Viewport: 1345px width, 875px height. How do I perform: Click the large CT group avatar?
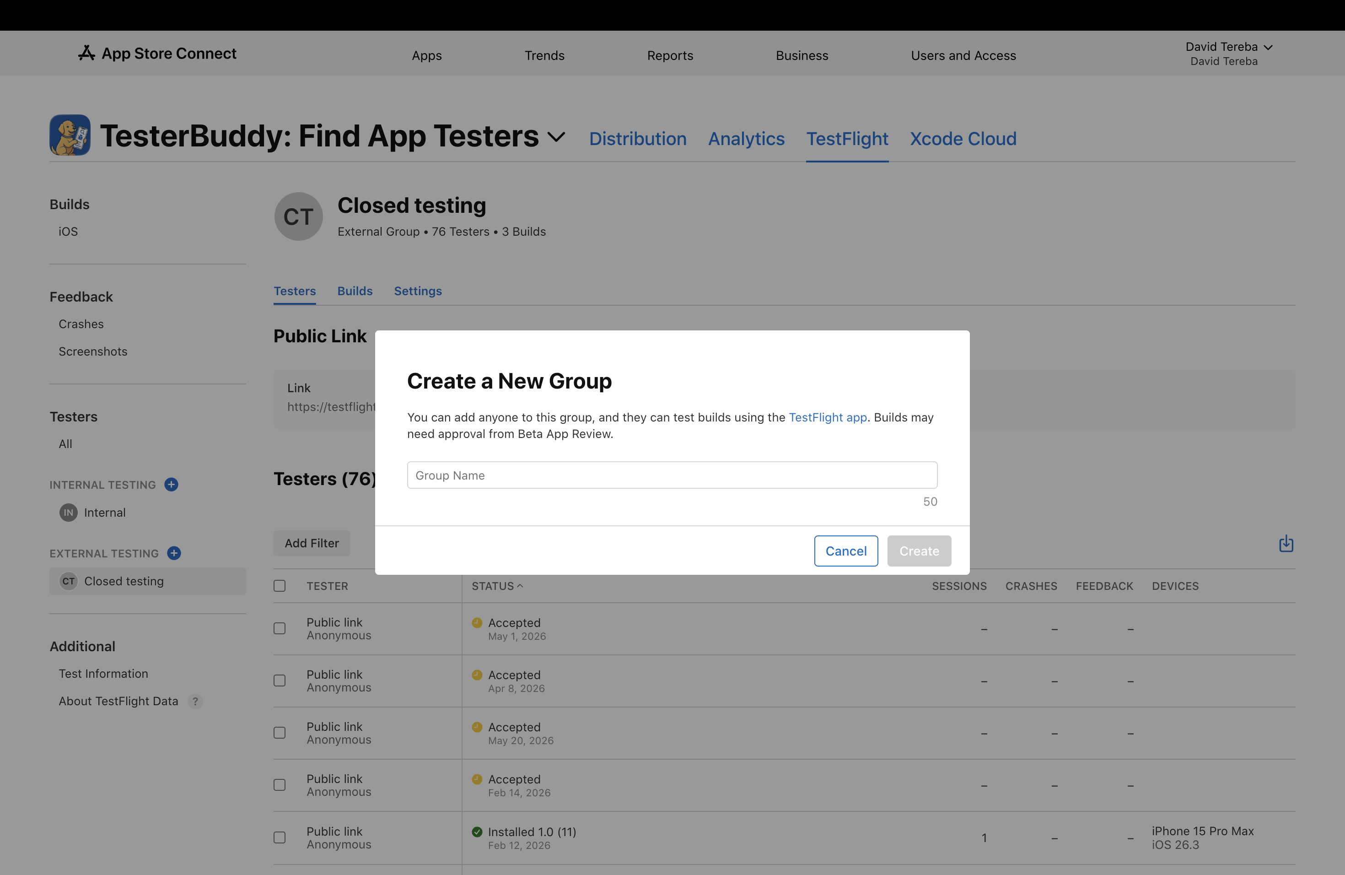tap(298, 216)
